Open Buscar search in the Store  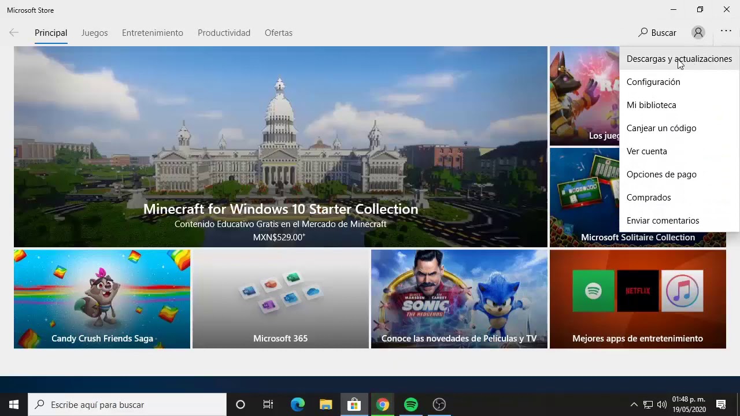pyautogui.click(x=657, y=33)
